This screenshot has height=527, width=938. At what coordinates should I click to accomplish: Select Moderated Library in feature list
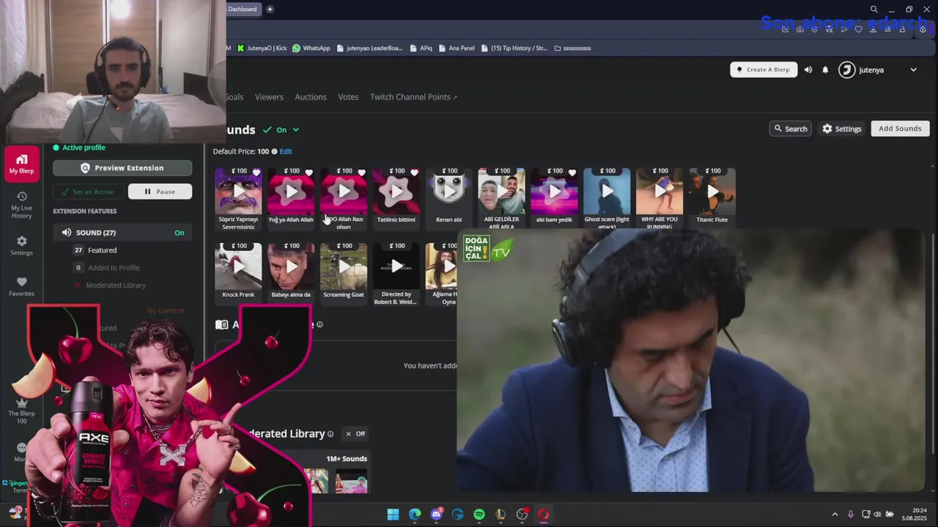[116, 285]
